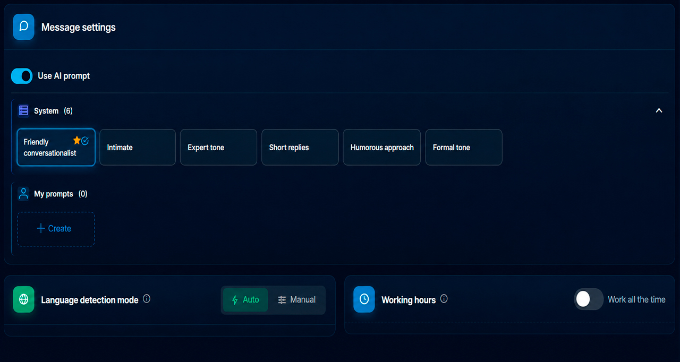The height and width of the screenshot is (362, 680).
Task: Click the Language detection mode label
Action: [x=90, y=300]
